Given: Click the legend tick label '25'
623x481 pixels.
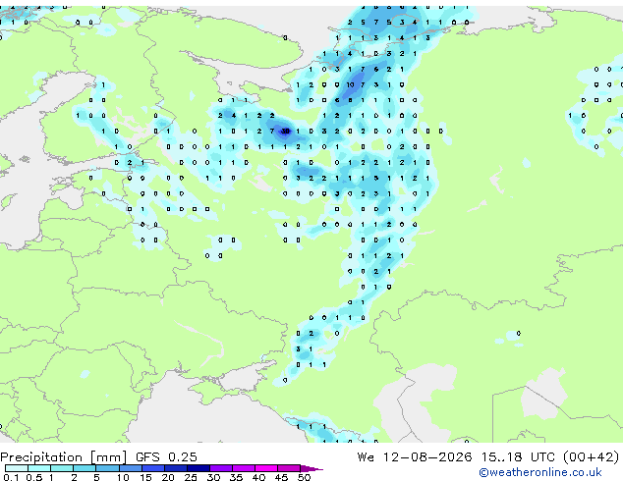Looking at the screenshot, I should click(x=191, y=477).
